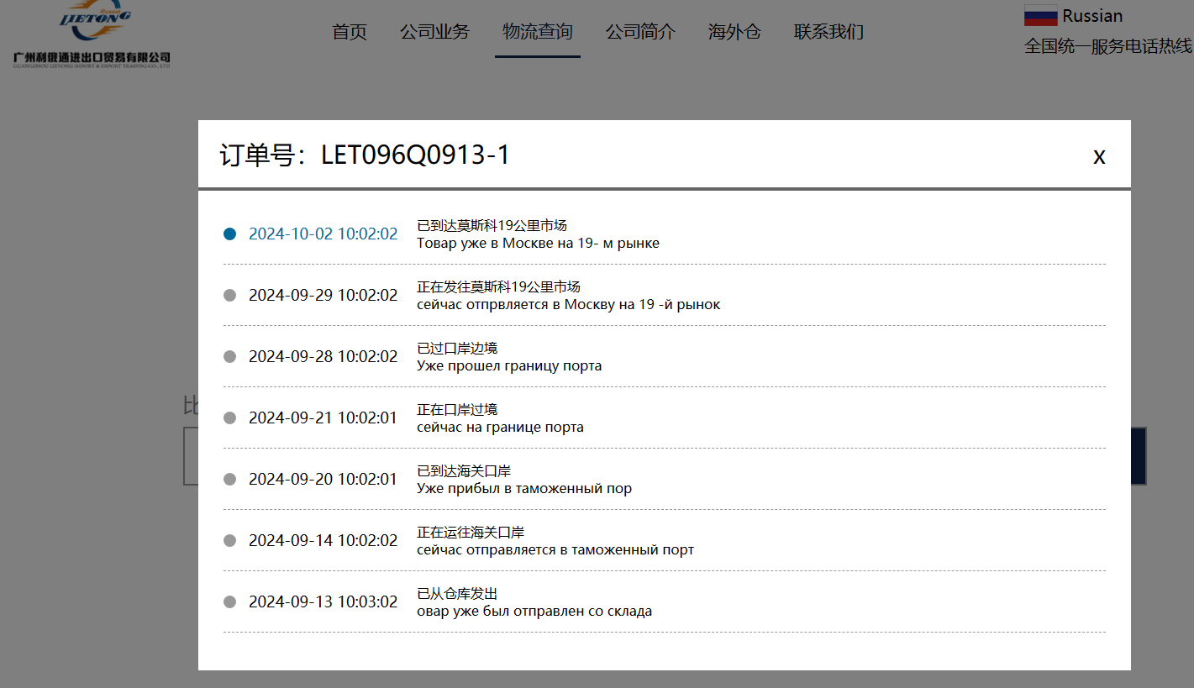Click Russian text овар уже был отправлен со склада

tap(534, 612)
